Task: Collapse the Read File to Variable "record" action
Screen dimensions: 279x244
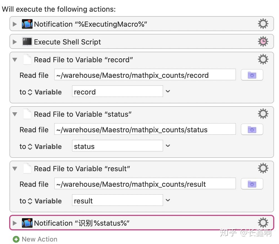Action: click(15, 60)
